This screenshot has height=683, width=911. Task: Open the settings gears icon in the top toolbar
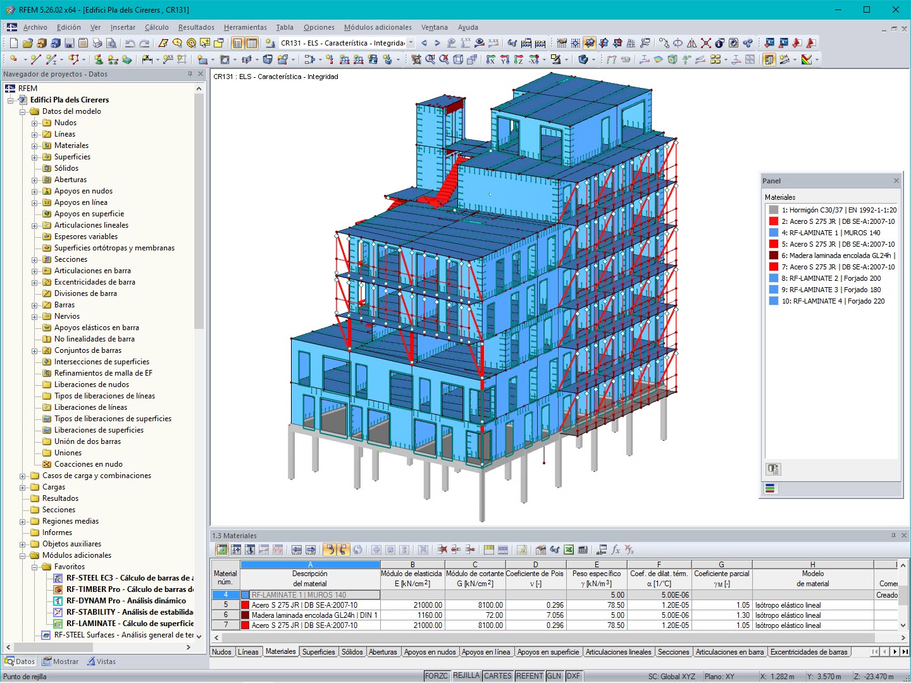[748, 42]
